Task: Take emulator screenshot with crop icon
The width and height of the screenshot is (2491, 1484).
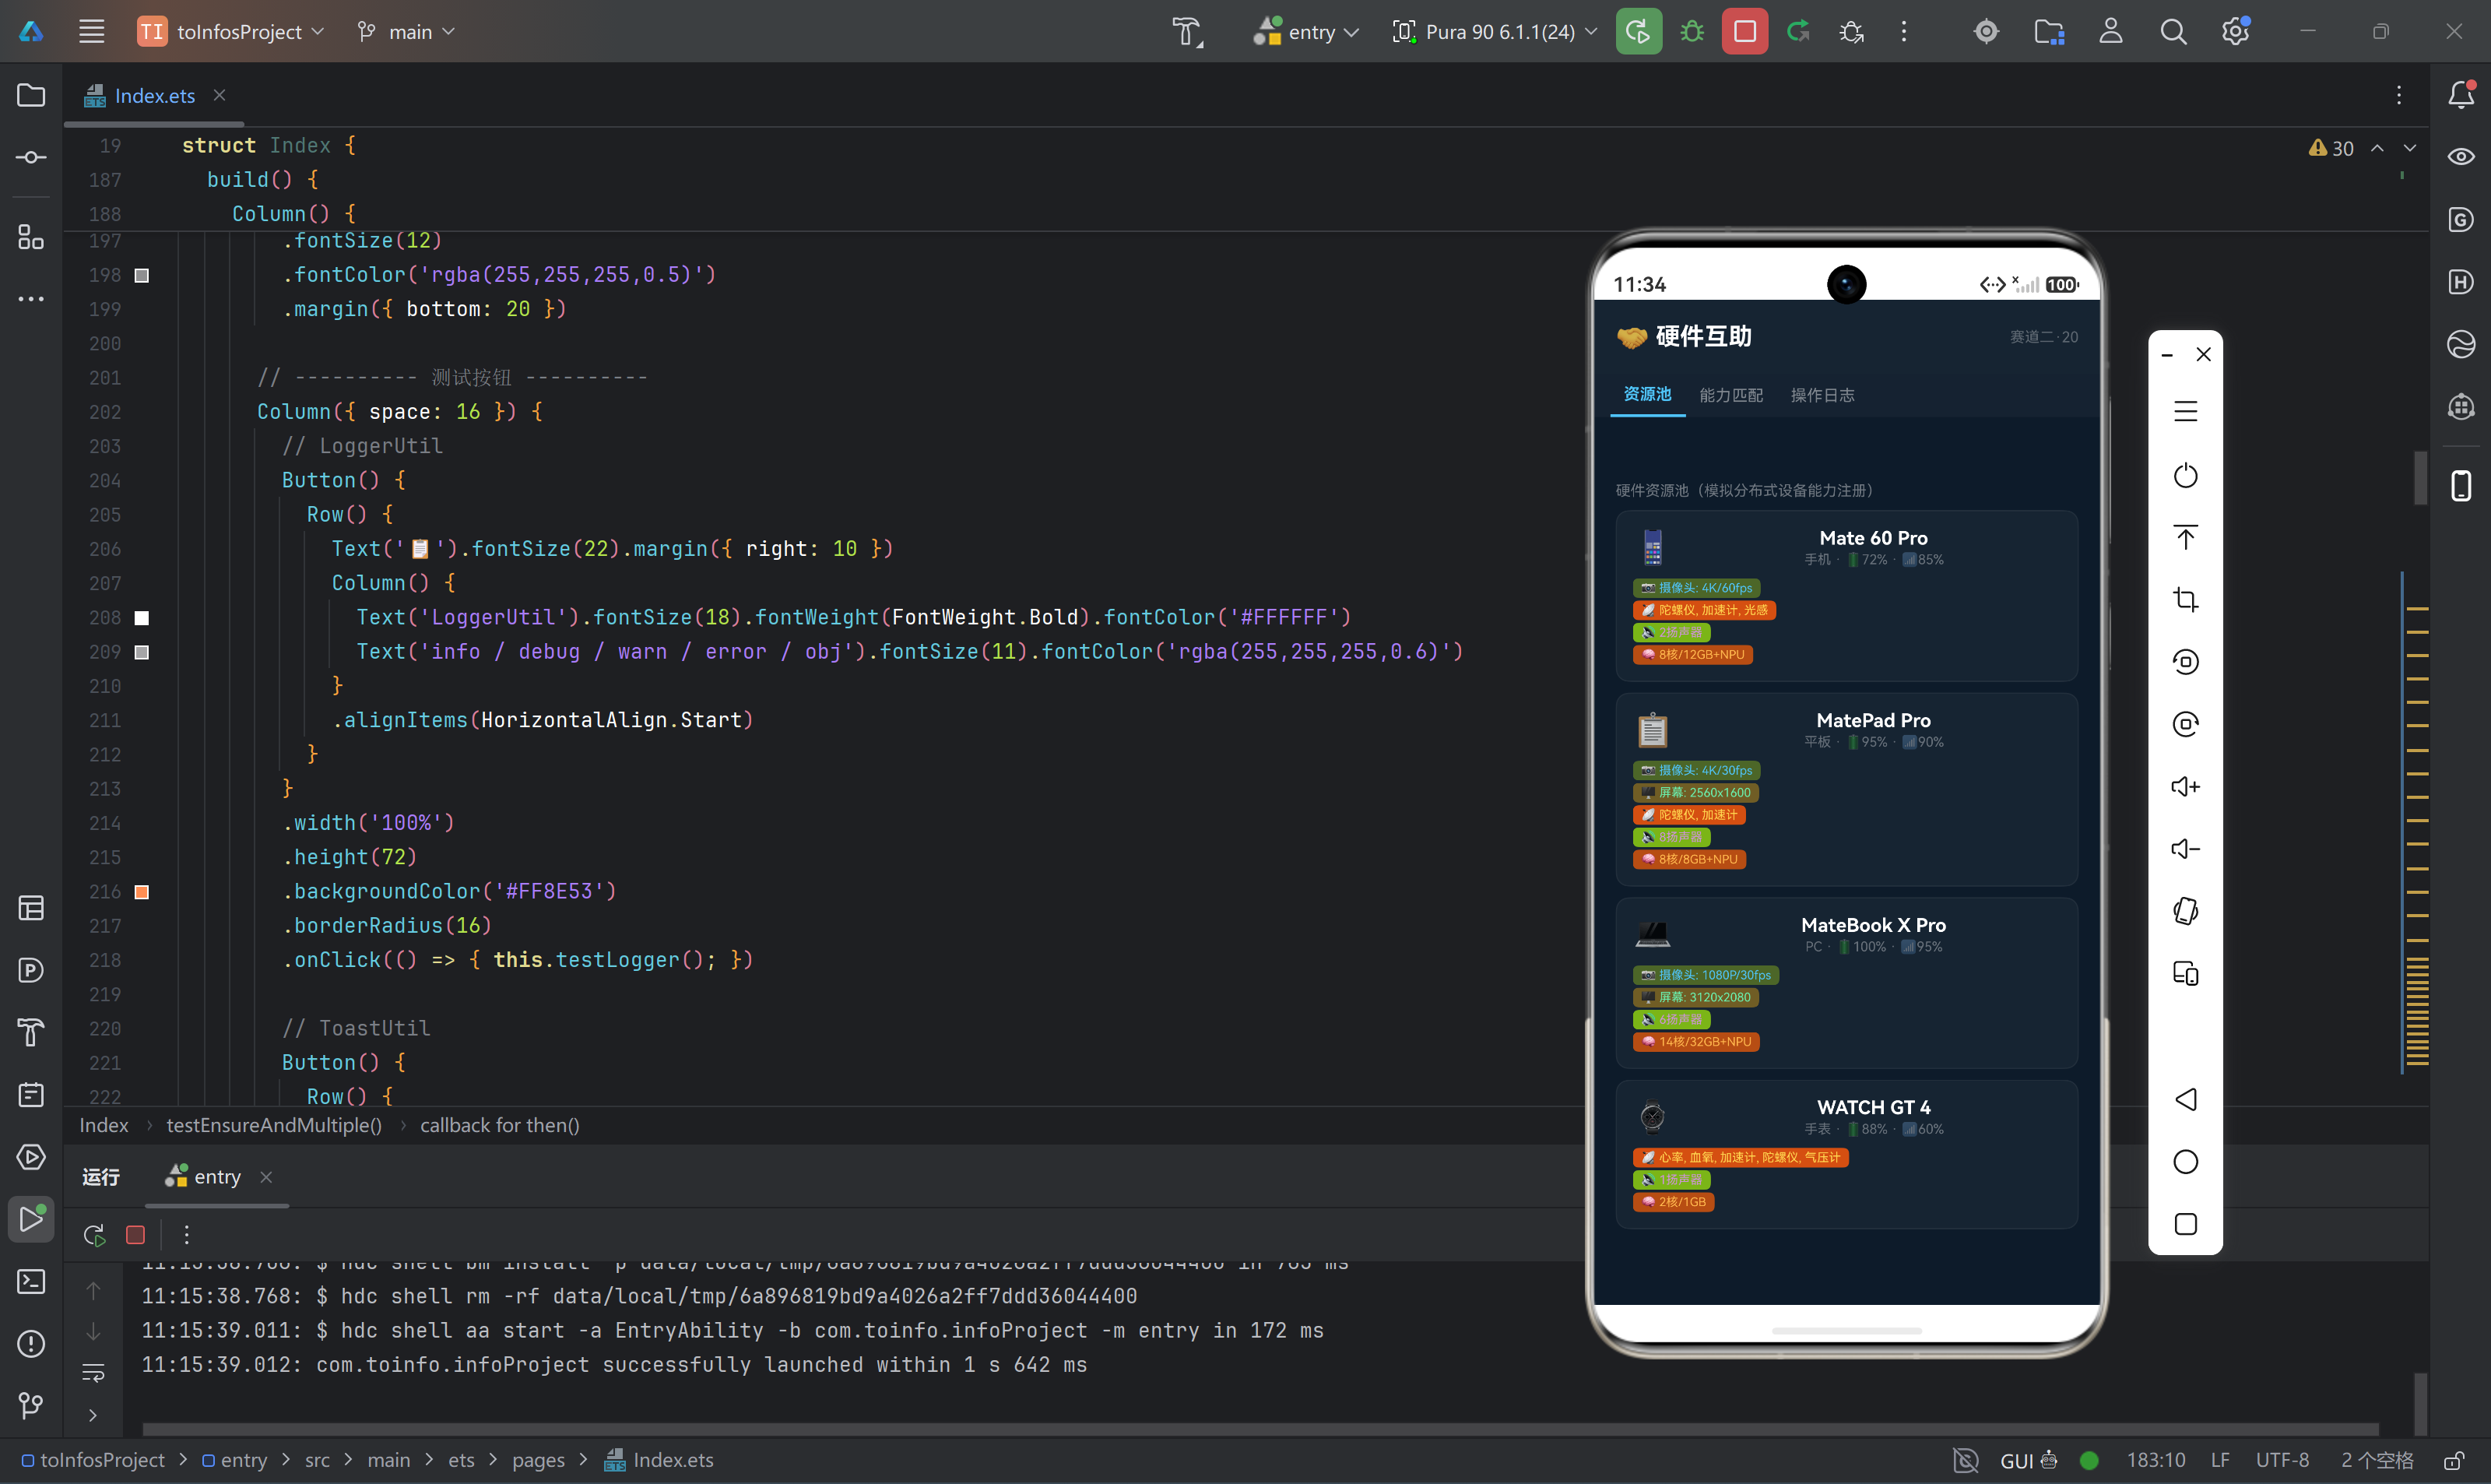Action: (x=2185, y=599)
